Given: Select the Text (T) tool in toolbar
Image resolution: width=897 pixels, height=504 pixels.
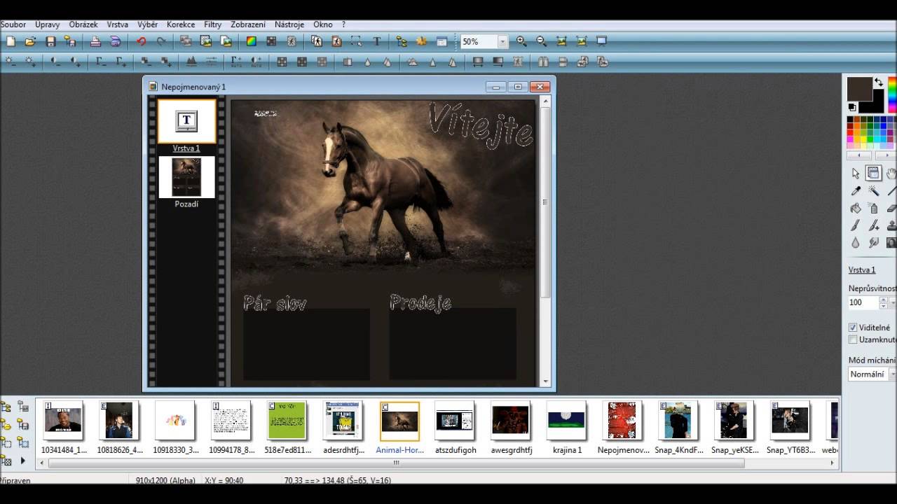Looking at the screenshot, I should tap(376, 41).
